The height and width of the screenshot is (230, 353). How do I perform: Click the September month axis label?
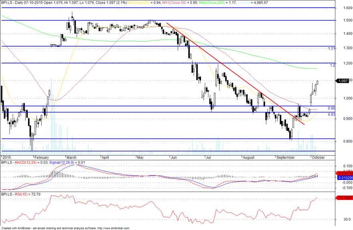286,158
